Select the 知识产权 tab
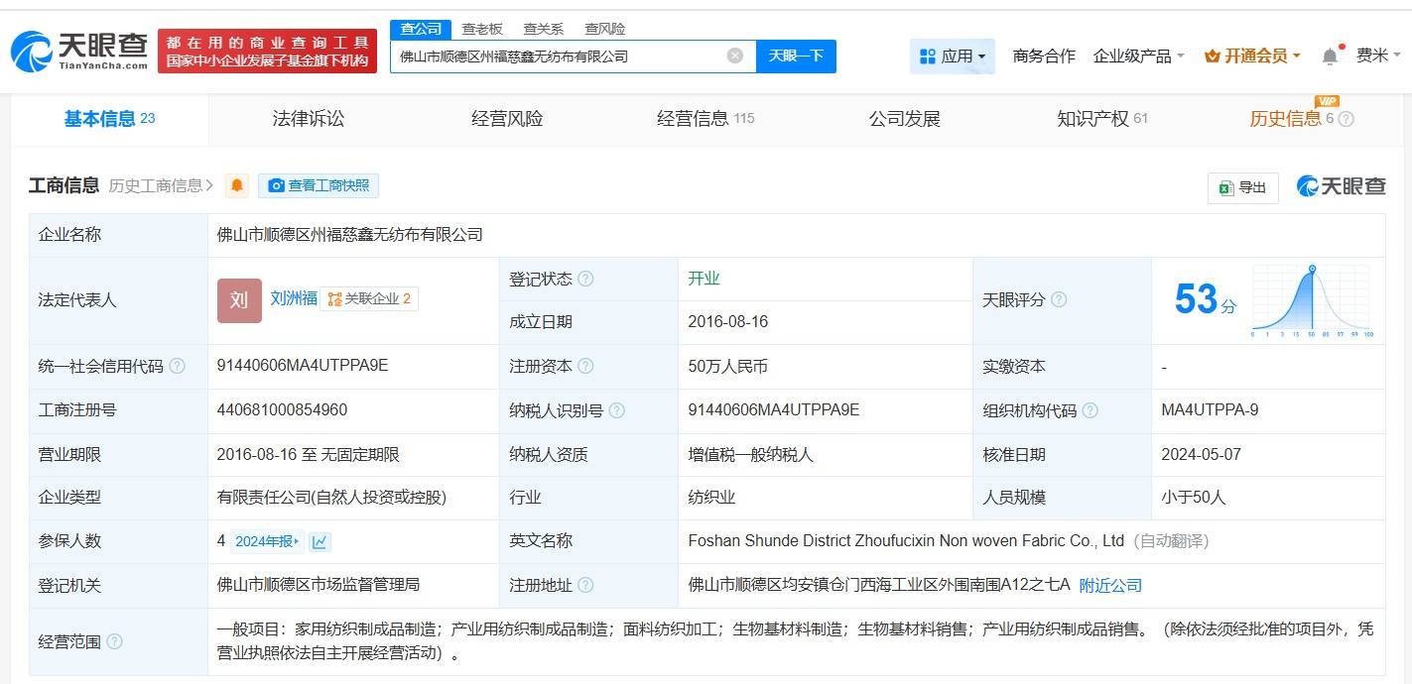Image resolution: width=1412 pixels, height=684 pixels. (x=1102, y=119)
